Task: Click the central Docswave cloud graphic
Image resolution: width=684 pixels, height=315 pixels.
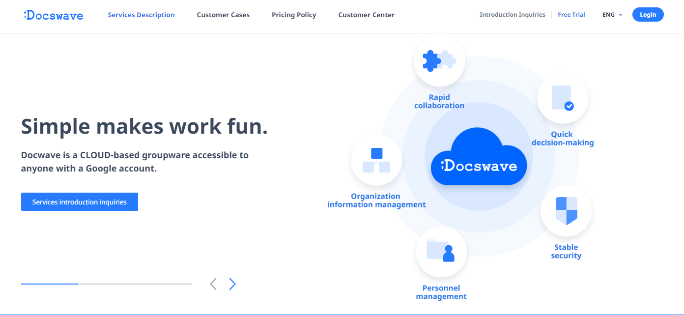Action: pyautogui.click(x=479, y=157)
